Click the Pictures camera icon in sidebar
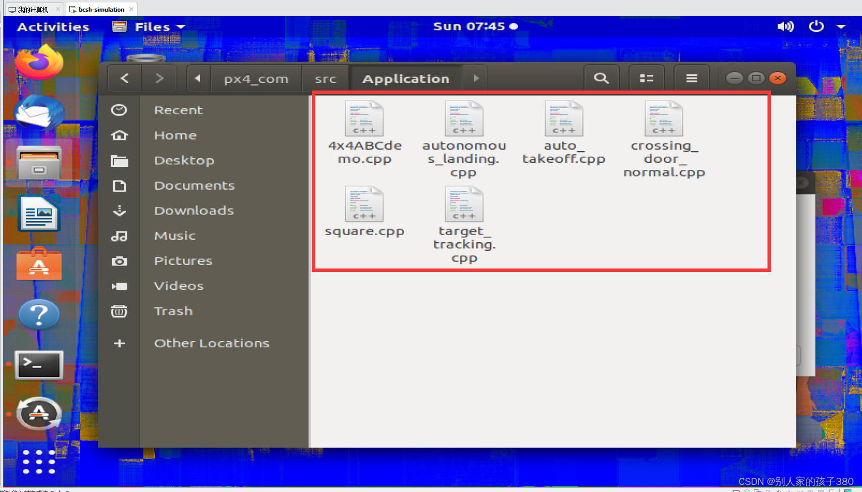The image size is (862, 492). tap(119, 261)
